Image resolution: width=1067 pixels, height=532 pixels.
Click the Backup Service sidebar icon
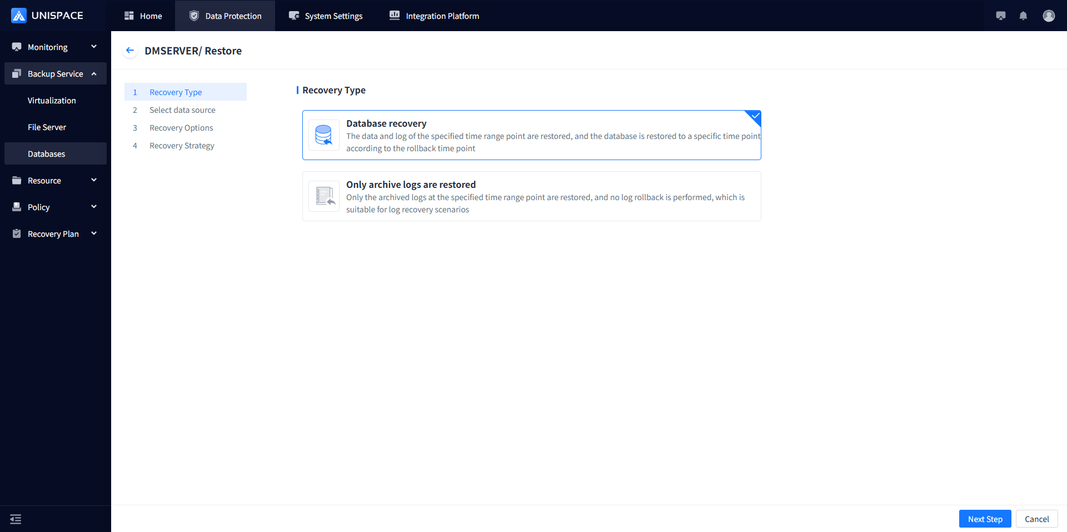(x=17, y=73)
